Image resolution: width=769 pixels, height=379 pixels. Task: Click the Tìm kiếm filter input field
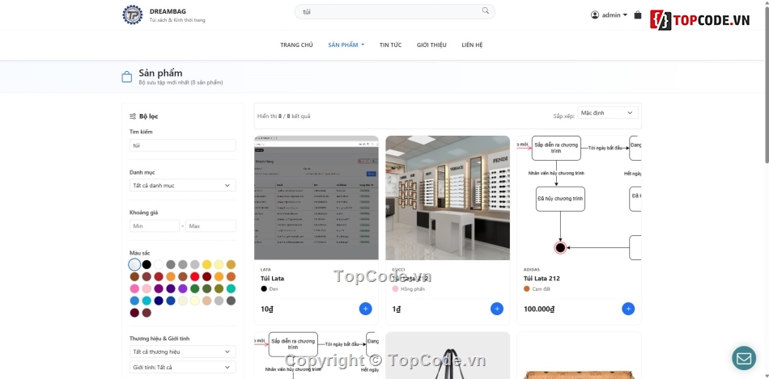[182, 145]
